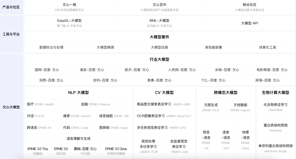Screen dimensions: 296x159
Task: Open the 文心一格 AI art platform card
Action: point(69,7)
